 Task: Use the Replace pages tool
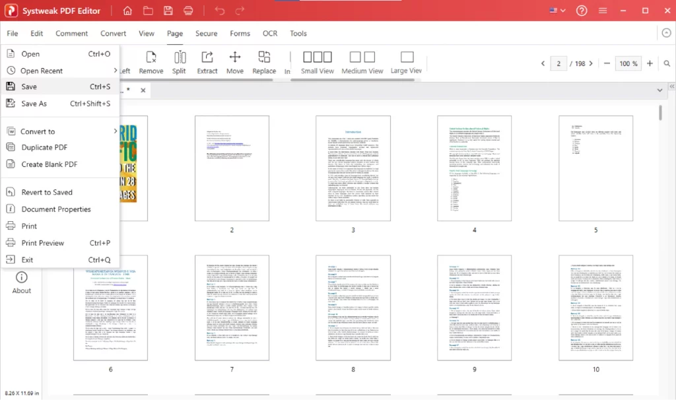click(x=263, y=61)
